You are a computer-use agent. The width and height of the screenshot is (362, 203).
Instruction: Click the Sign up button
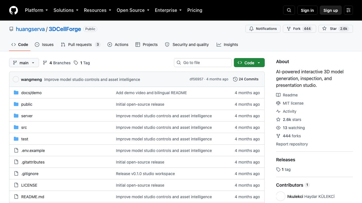(x=331, y=10)
